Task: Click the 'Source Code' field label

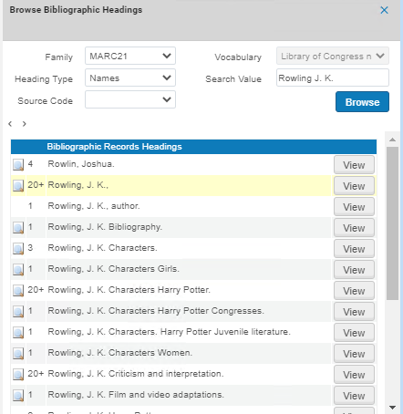Action: (x=46, y=101)
